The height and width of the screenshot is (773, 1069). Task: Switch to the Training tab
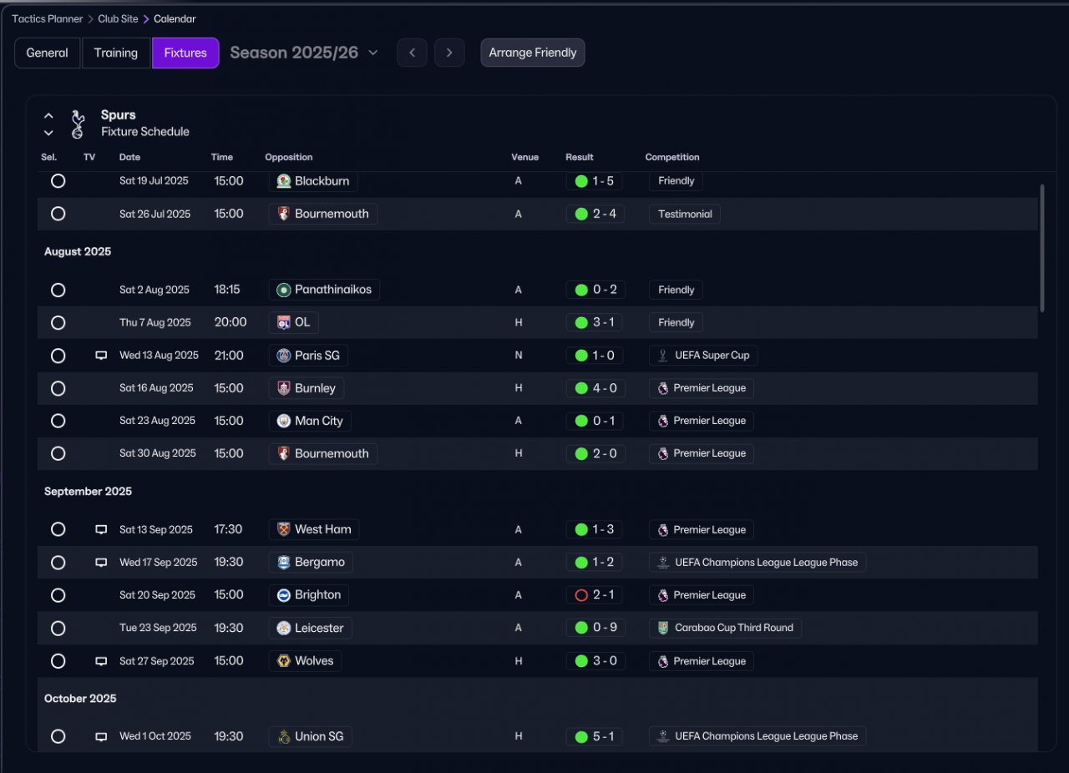(116, 53)
